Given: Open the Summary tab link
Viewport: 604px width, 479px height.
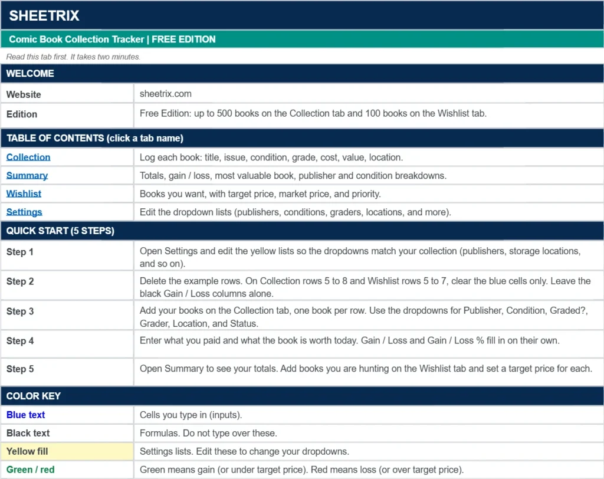Looking at the screenshot, I should (27, 176).
